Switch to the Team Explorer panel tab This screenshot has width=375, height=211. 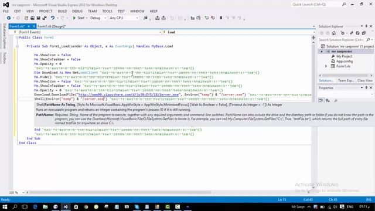(x=346, y=81)
